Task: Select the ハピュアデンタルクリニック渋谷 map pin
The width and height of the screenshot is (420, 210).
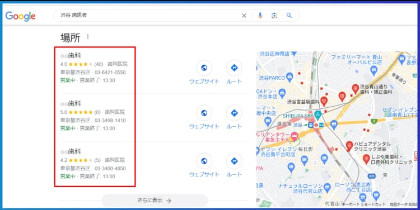Action: coord(349,146)
